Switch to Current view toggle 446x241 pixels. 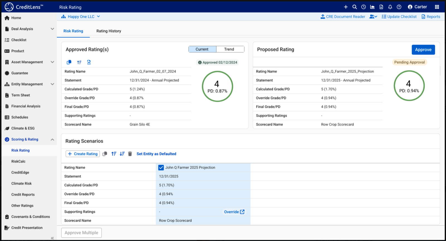click(202, 49)
